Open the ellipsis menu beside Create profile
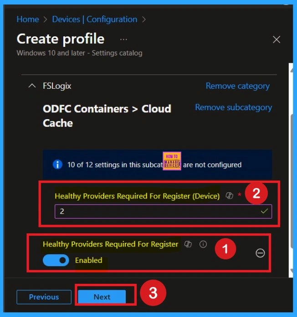This screenshot has height=317, width=297. [123, 40]
